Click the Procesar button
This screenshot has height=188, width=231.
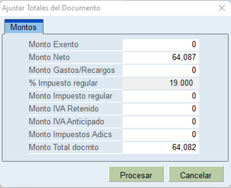pos(136,174)
